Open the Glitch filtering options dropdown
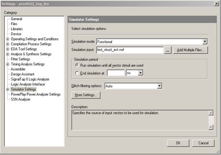This screenshot has height=155, width=221. tap(159, 86)
